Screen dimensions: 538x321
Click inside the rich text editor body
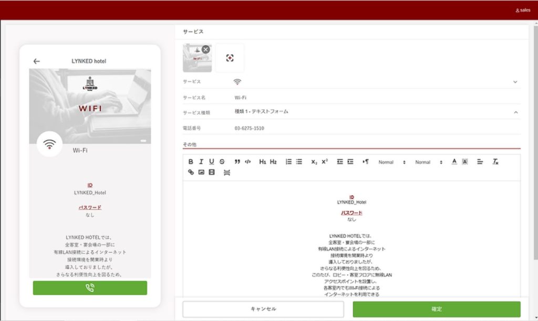351,240
